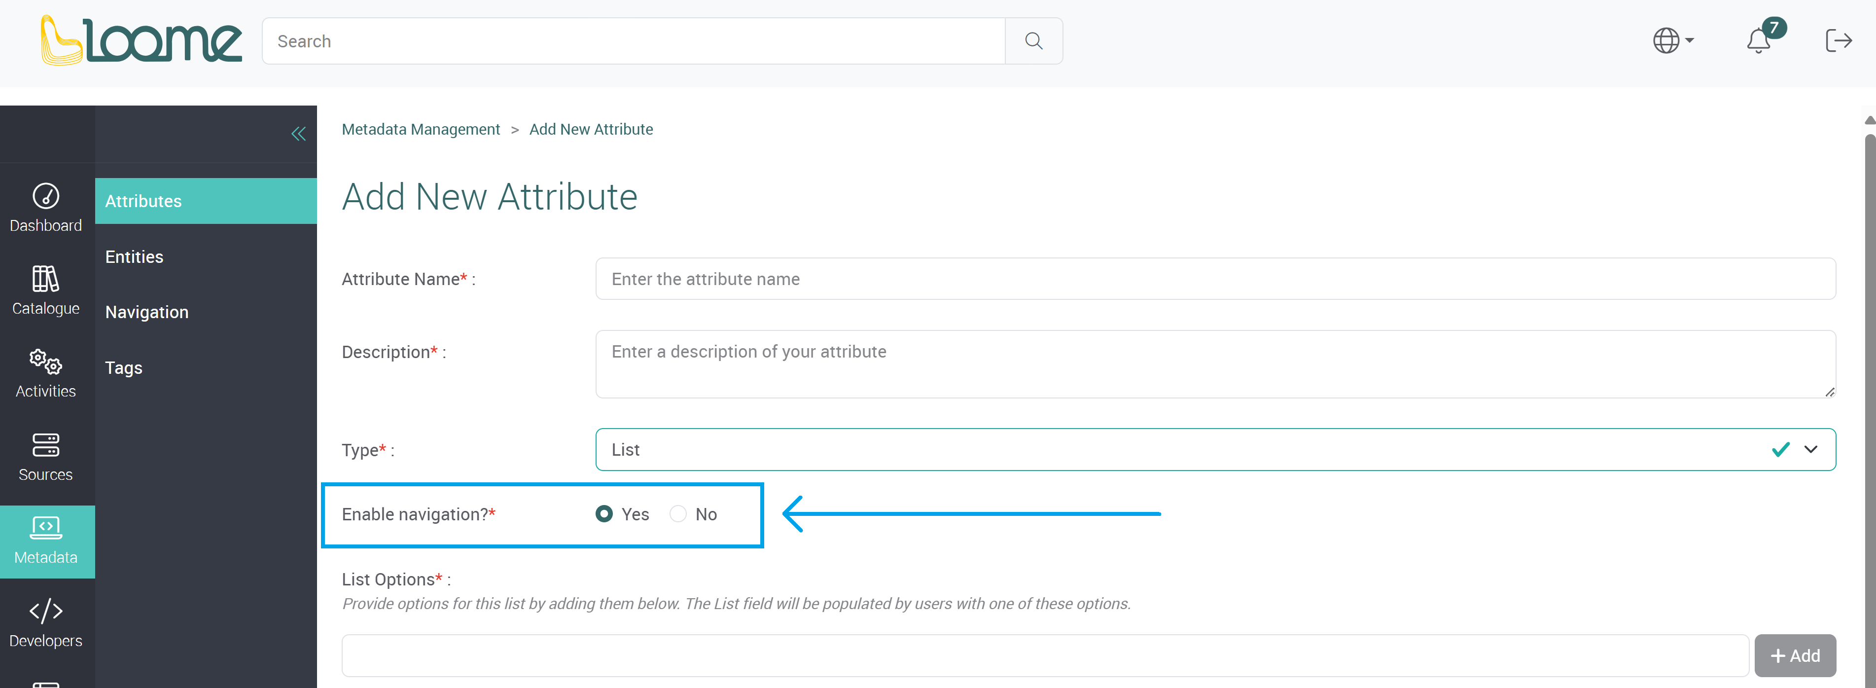The width and height of the screenshot is (1876, 688).
Task: Focus the top Search field
Action: [x=634, y=41]
